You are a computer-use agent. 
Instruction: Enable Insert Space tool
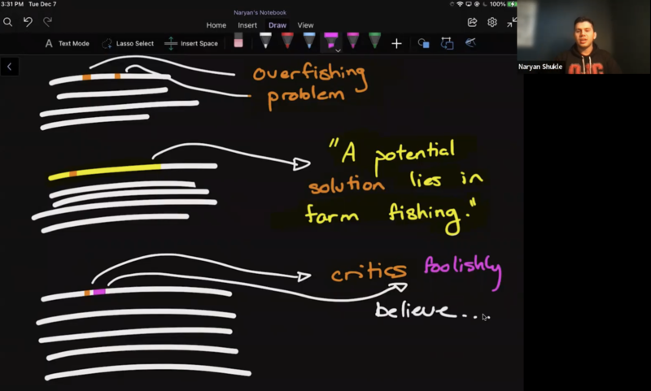(x=191, y=43)
